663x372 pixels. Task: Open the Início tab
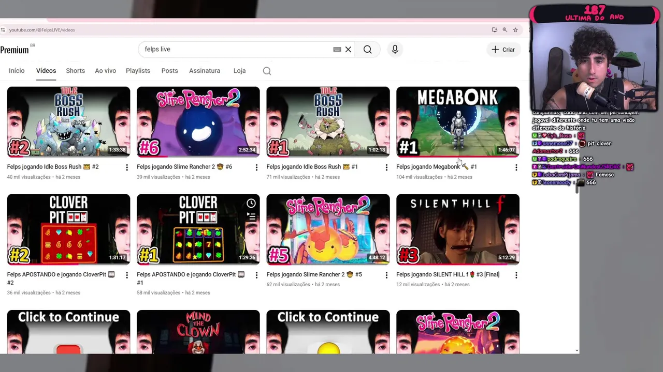click(x=17, y=71)
